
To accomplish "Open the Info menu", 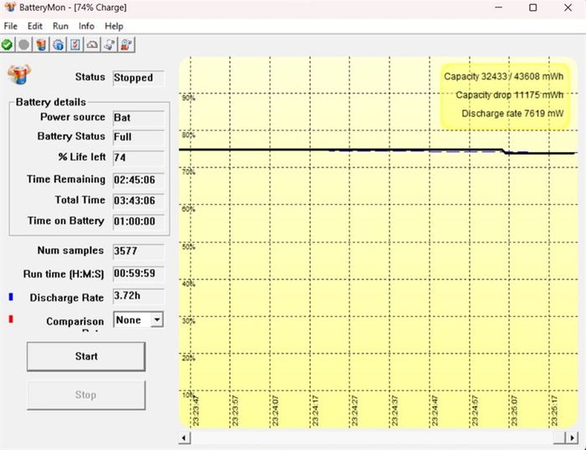I will pos(86,26).
